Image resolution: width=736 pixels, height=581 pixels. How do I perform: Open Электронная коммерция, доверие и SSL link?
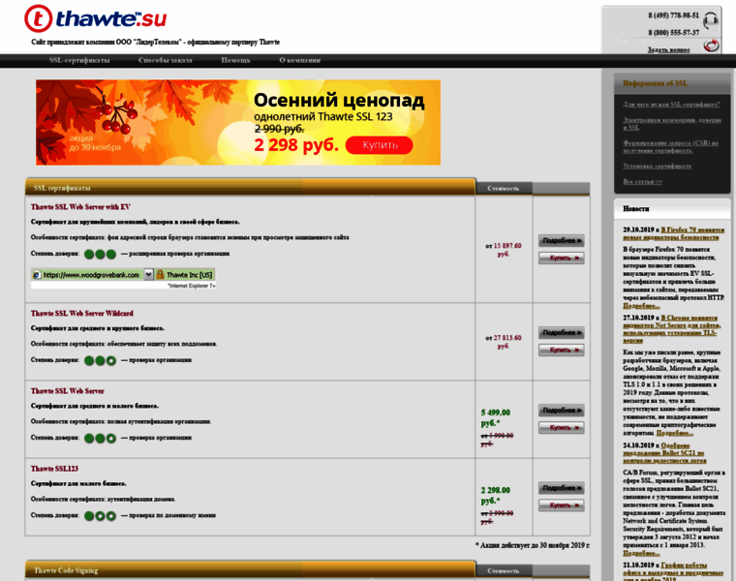tap(672, 124)
